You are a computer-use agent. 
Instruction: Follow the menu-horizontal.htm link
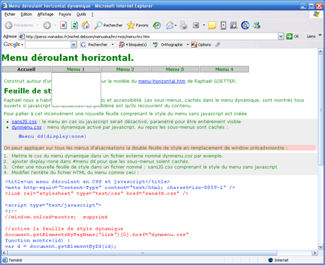tap(162, 81)
